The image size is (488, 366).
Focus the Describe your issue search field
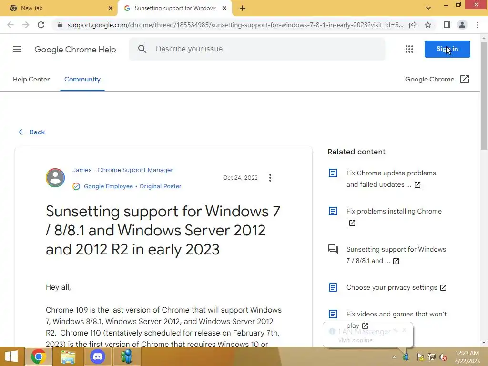[x=257, y=49]
